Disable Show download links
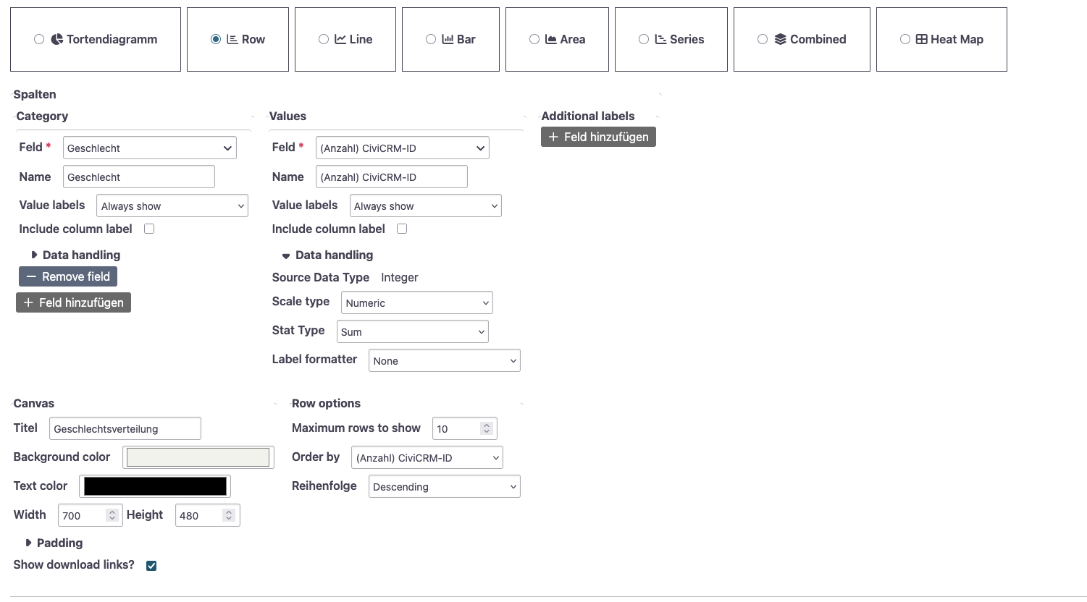The height and width of the screenshot is (602, 1087). 151,565
